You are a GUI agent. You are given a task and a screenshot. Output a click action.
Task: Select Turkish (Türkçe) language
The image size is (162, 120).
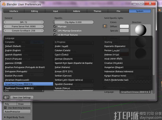(78, 88)
